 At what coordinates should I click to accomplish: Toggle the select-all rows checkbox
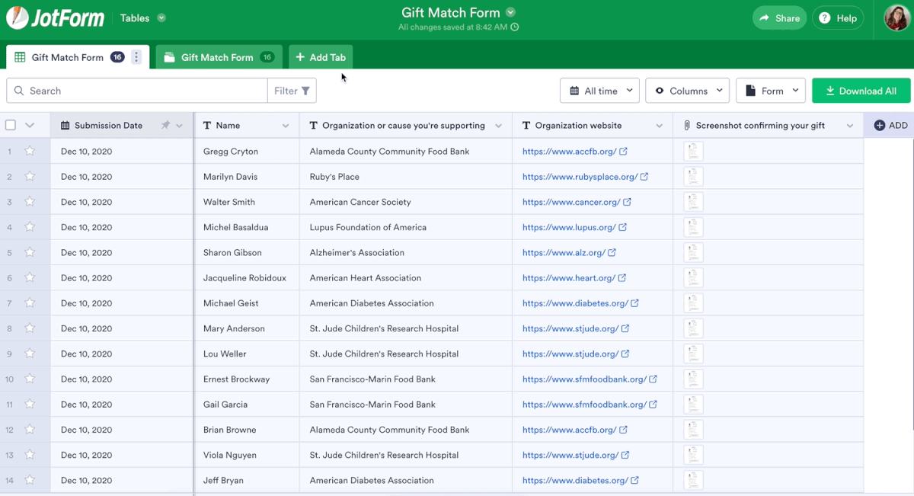pos(11,126)
